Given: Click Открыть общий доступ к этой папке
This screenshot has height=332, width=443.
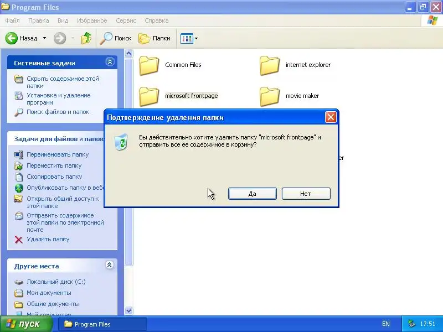Looking at the screenshot, I should click(63, 202).
